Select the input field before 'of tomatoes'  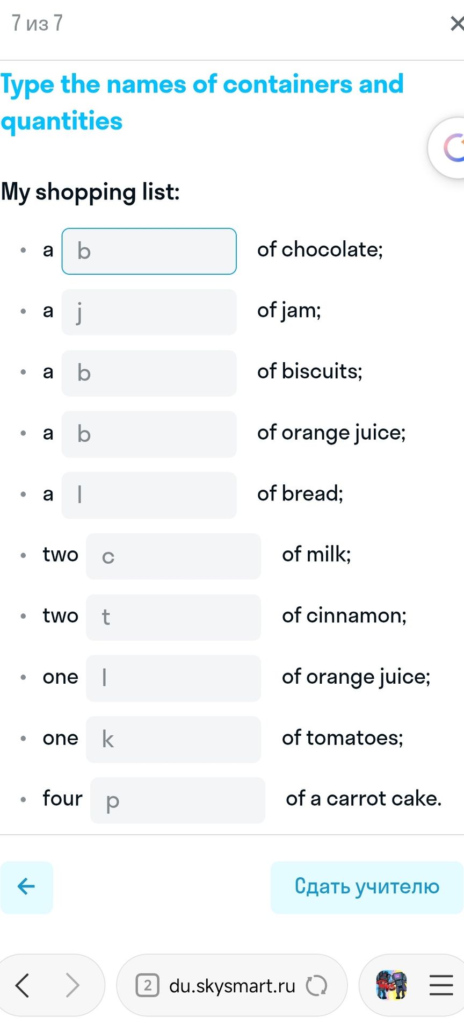click(173, 739)
